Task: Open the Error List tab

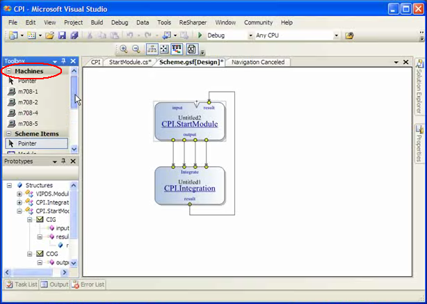Action: click(88, 285)
